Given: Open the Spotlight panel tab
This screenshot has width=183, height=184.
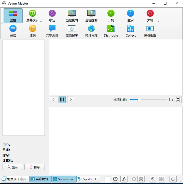Looking at the screenshot, I should coord(88,179).
